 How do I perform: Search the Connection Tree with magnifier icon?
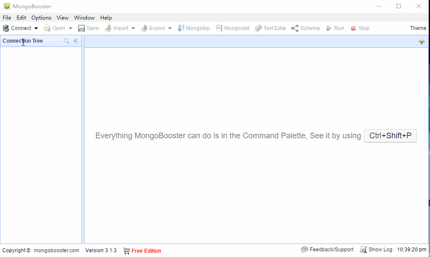point(66,41)
